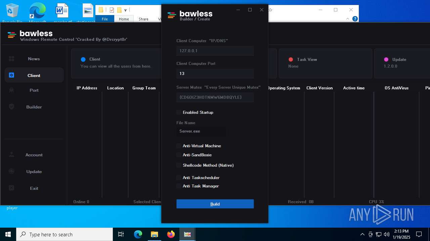Click the Client gear icon in sidebar
Viewport: 430px width, 241px height.
coord(11,75)
